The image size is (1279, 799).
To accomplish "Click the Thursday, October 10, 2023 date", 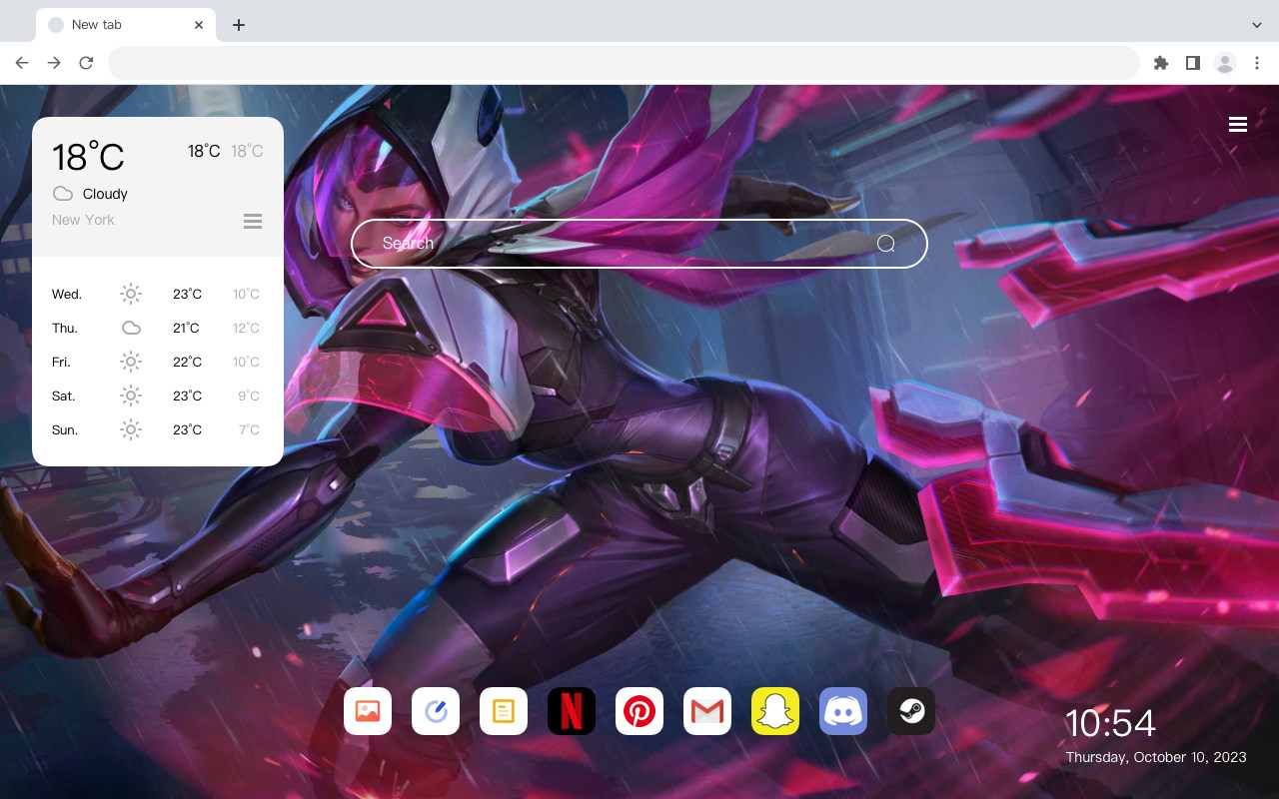I will 1156,757.
